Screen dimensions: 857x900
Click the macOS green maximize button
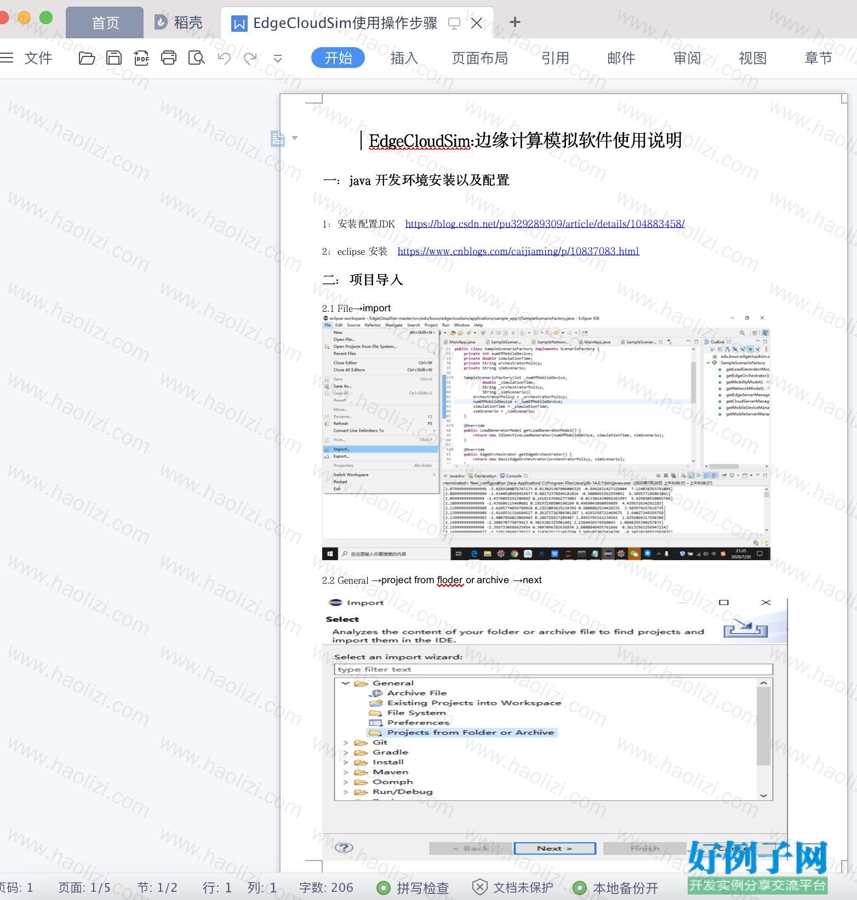[46, 18]
